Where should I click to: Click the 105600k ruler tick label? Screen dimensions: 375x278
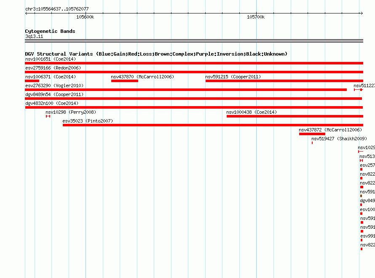[x=85, y=17]
